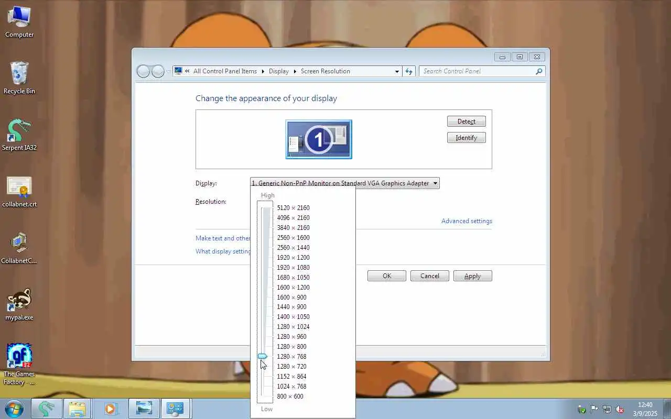
Task: Click the Apply button
Action: pos(473,276)
